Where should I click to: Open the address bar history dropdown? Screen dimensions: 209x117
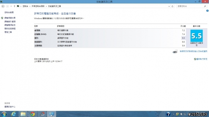click(x=169, y=6)
